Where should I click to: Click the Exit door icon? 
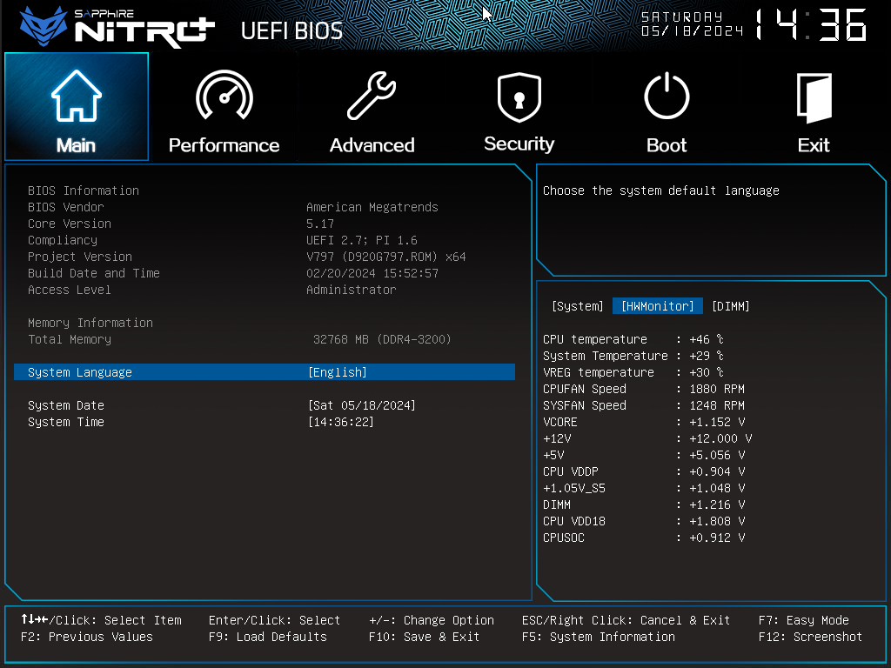tap(814, 97)
